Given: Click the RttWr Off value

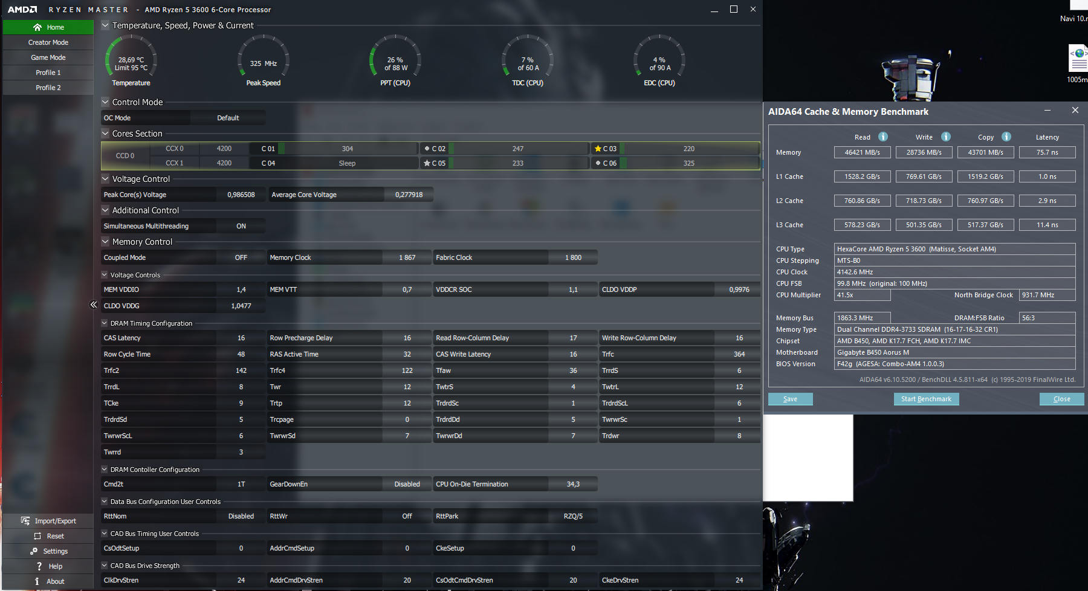Looking at the screenshot, I should point(407,516).
